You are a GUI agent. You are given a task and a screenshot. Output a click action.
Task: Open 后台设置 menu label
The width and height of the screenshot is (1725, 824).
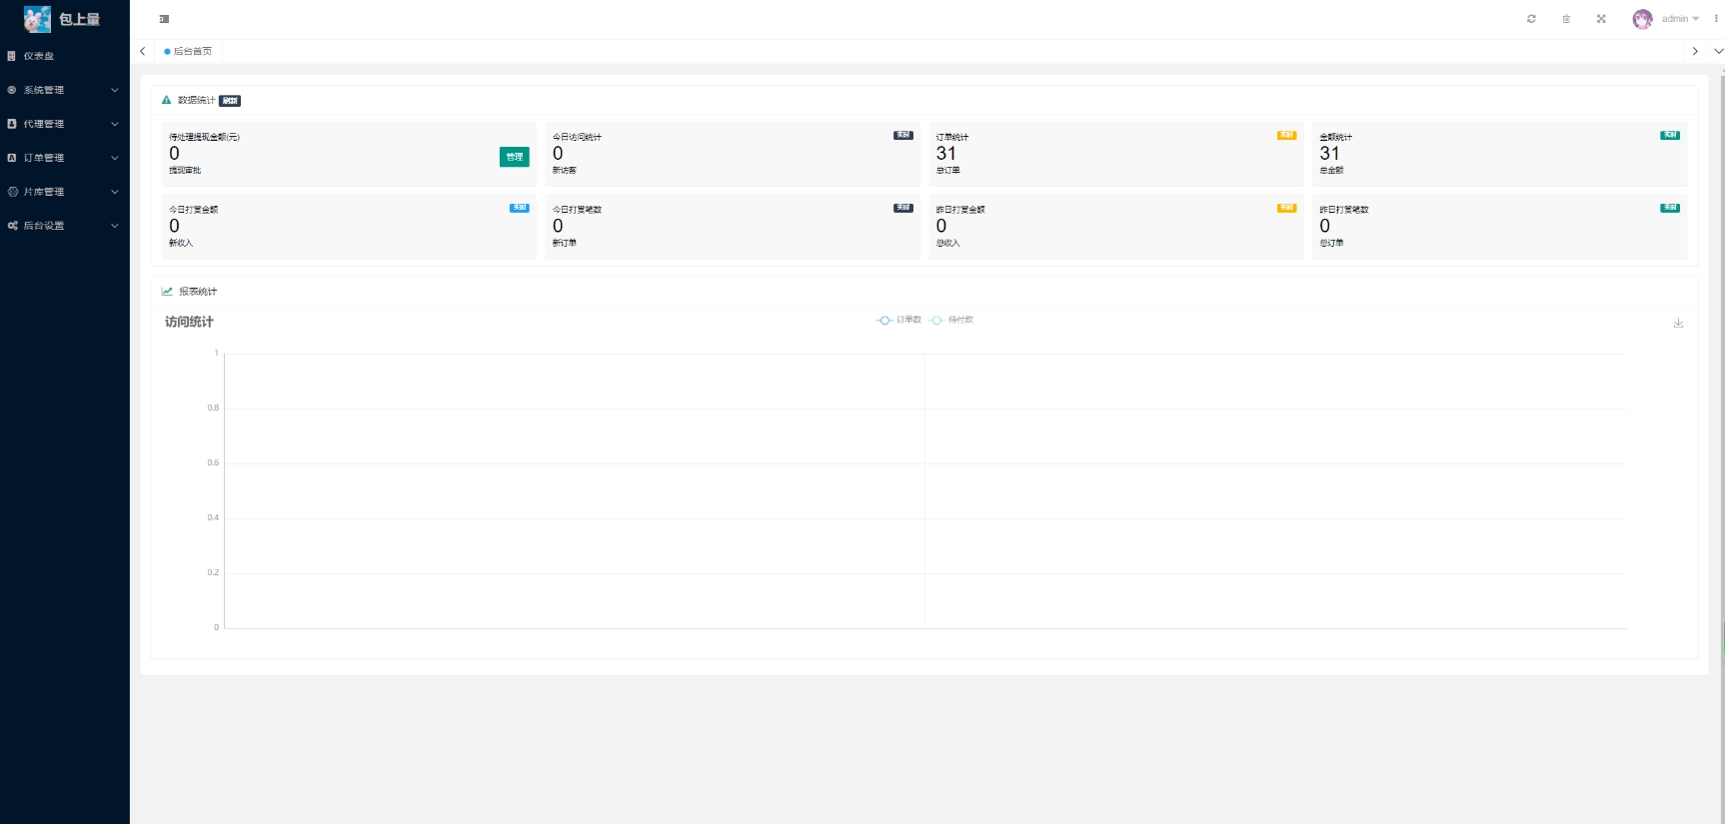[x=44, y=226]
